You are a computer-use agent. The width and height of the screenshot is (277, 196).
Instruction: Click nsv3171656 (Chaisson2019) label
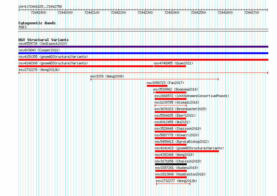click(x=178, y=161)
